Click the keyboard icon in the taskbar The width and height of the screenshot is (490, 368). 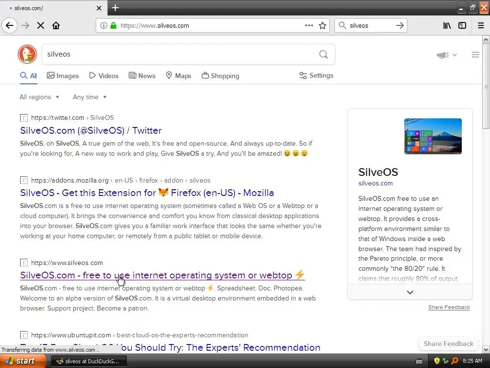pos(419,361)
